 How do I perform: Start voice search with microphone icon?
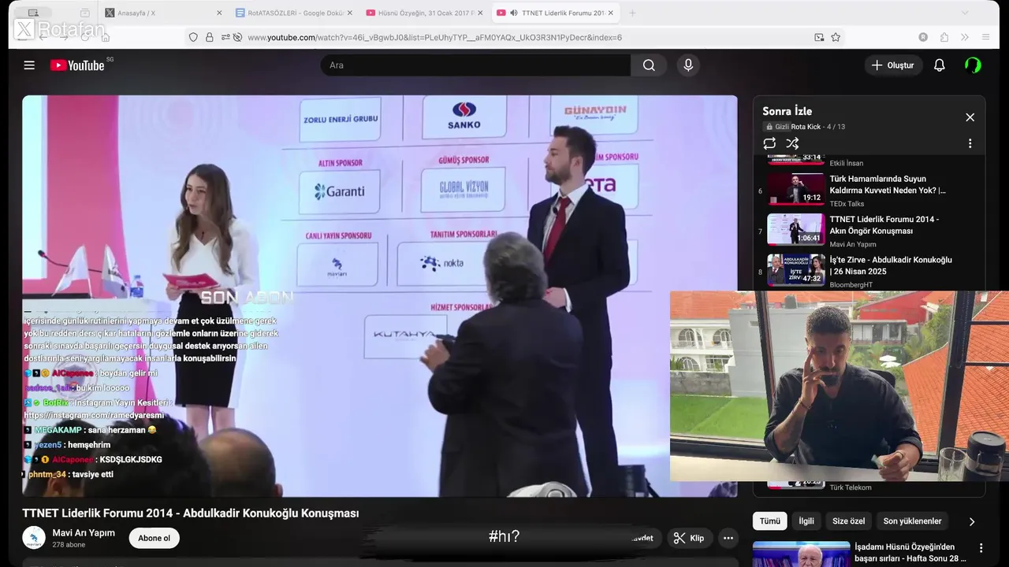coord(688,65)
